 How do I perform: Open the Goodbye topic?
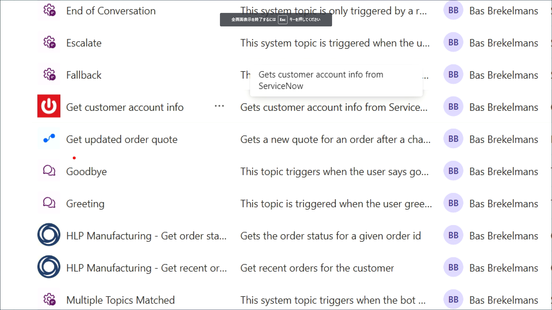86,172
